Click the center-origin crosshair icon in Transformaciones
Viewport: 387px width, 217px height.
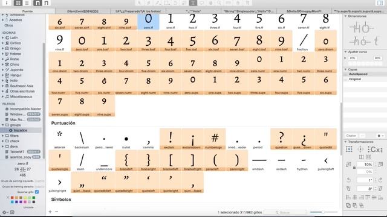[x=360, y=149]
